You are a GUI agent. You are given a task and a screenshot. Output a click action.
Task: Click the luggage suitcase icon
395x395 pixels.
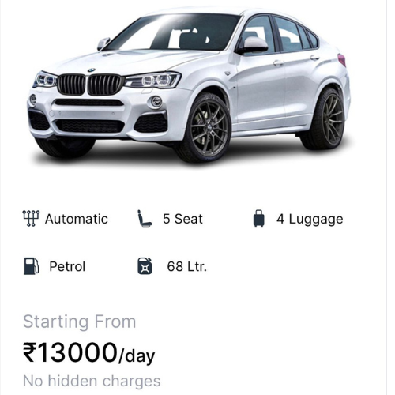pyautogui.click(x=258, y=218)
